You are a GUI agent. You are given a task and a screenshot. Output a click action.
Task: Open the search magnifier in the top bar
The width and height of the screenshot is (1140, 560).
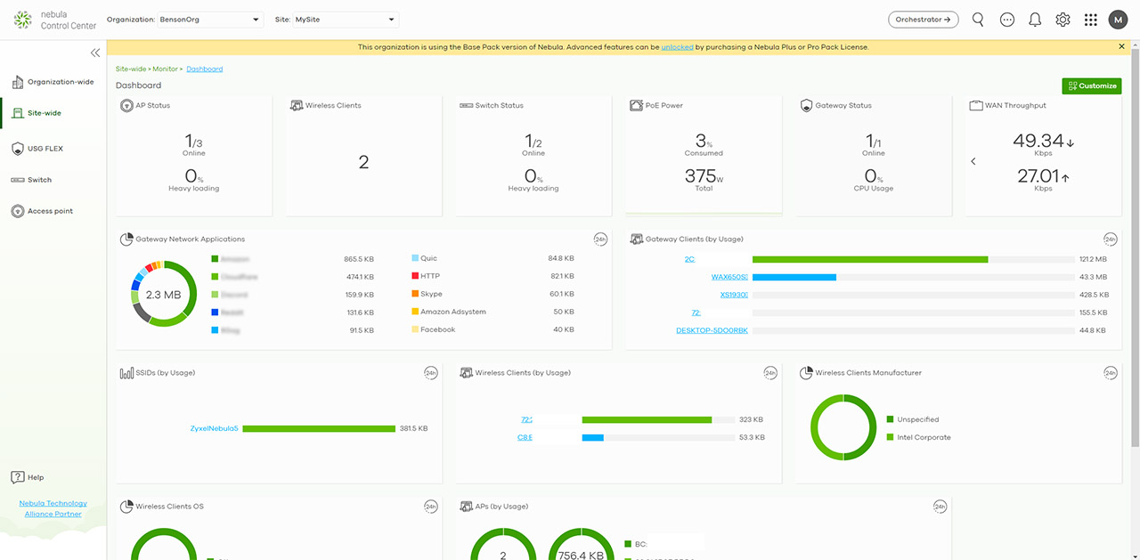point(978,20)
